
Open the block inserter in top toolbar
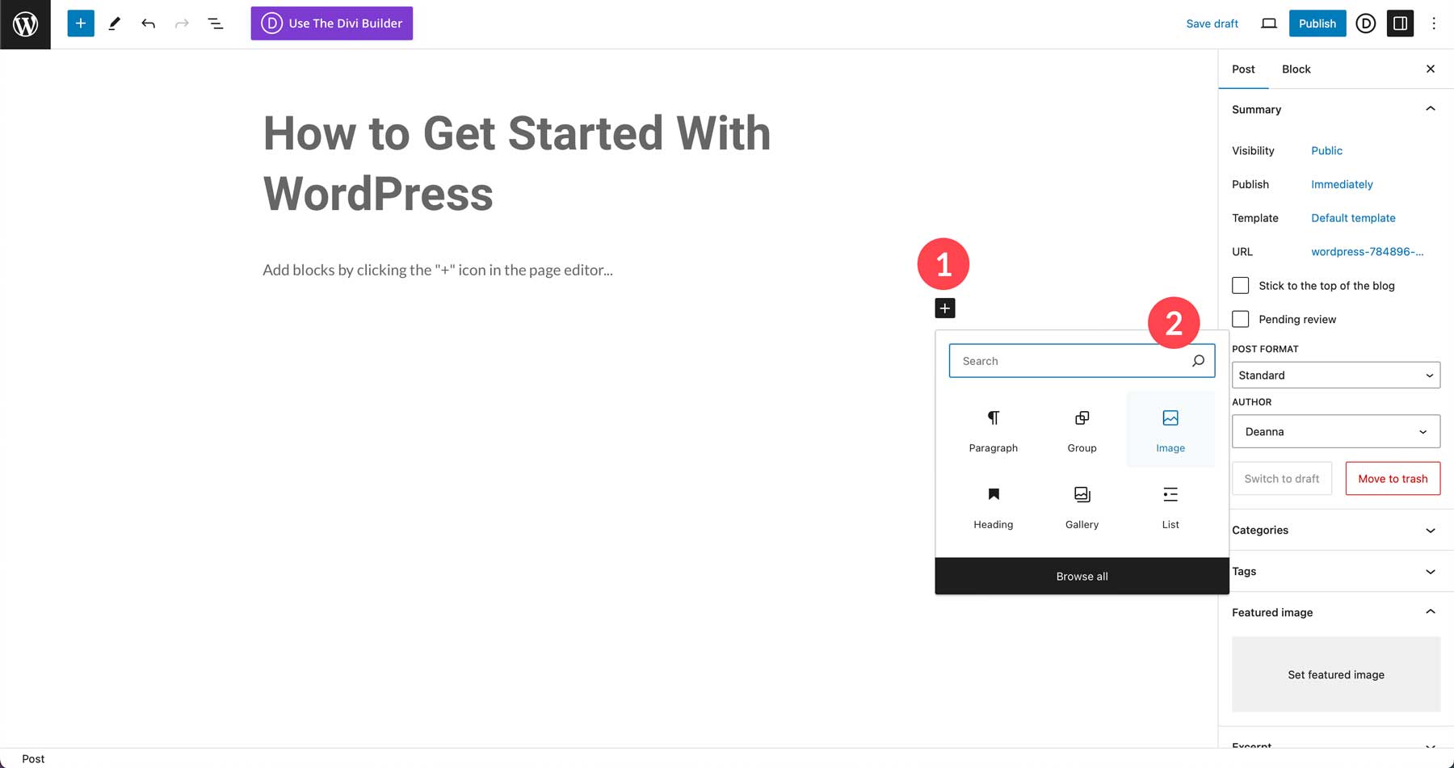point(81,23)
